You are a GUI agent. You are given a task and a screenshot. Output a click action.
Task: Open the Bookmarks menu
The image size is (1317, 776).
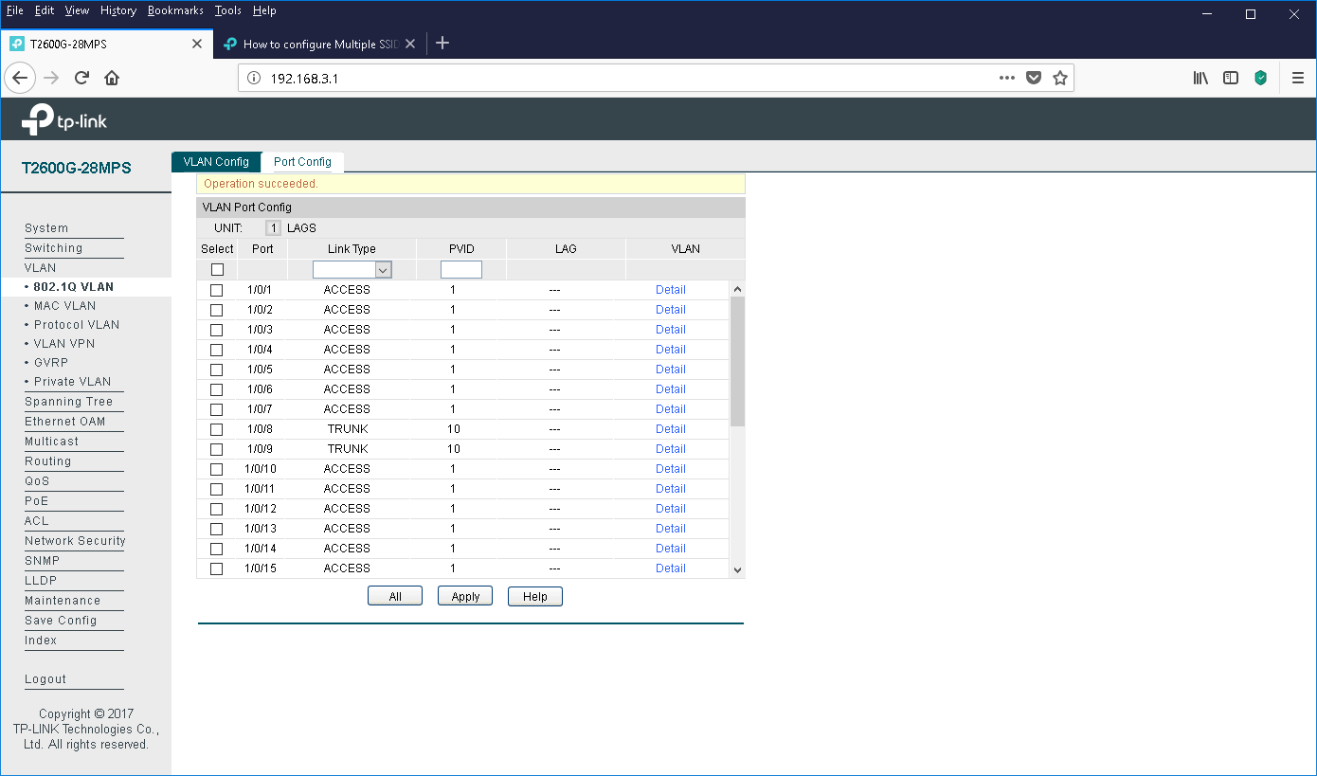click(x=175, y=10)
